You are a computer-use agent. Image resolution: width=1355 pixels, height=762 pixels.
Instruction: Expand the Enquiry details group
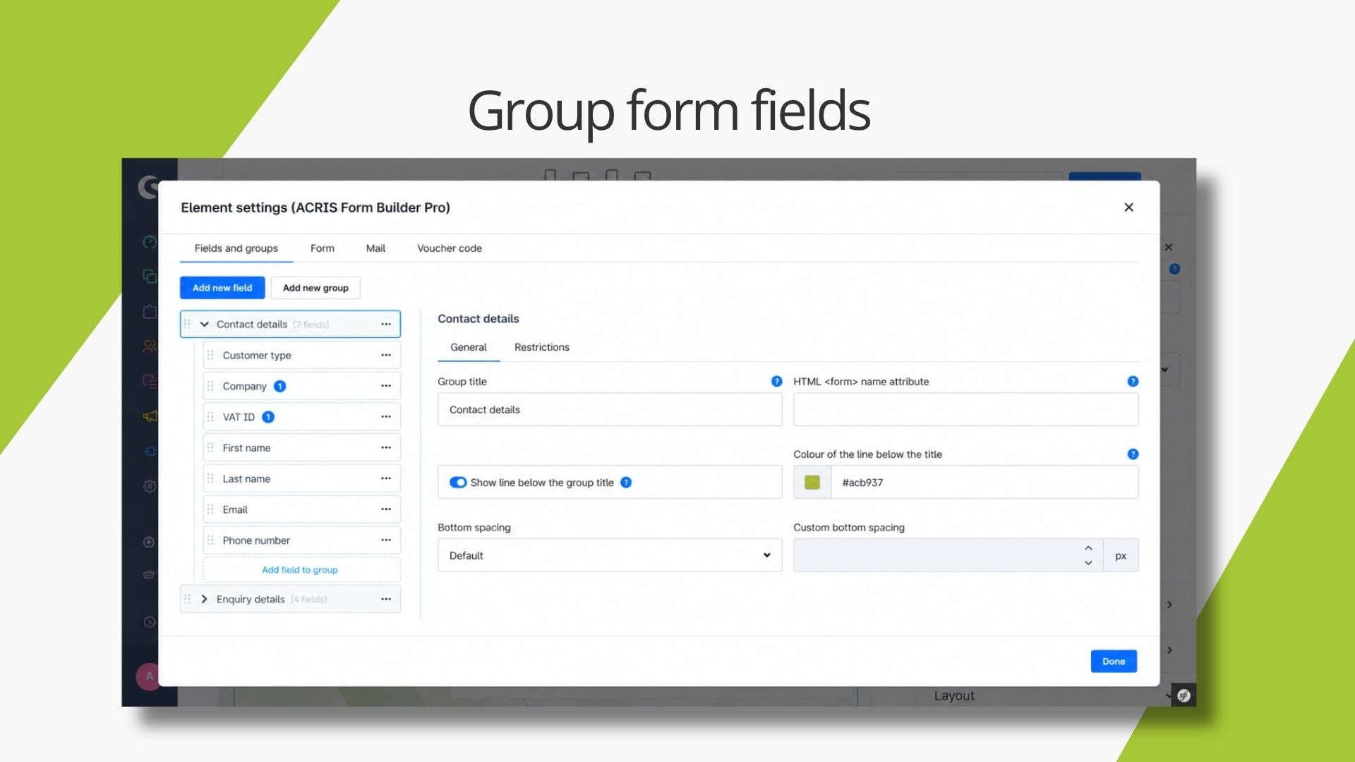click(x=205, y=599)
